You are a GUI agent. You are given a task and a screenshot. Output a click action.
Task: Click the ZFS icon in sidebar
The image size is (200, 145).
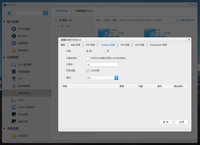[14, 79]
